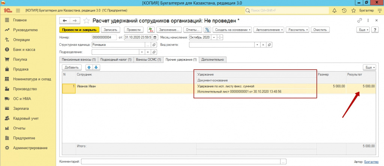Click Провести и закрыть button

click(x=79, y=30)
